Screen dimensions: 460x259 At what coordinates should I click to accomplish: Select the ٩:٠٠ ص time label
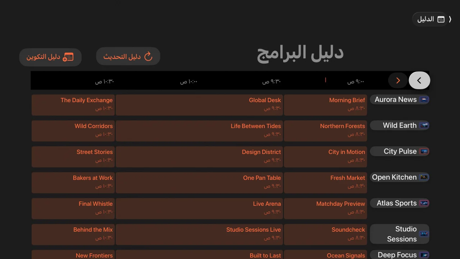[356, 82]
